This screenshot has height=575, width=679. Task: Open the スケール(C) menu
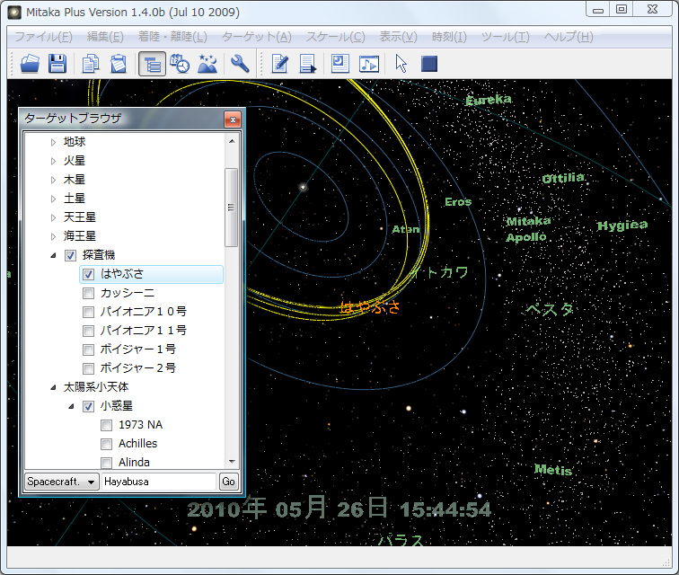[336, 37]
